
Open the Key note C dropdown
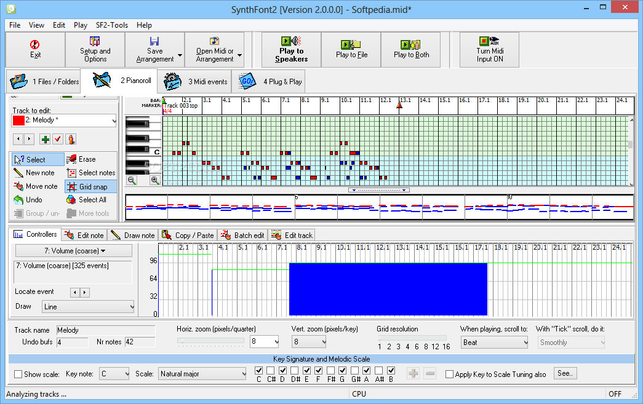[114, 374]
